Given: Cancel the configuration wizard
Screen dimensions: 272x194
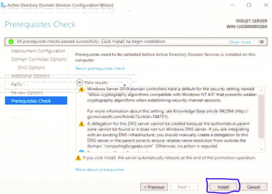Looking at the screenshot, I should pos(253,187).
